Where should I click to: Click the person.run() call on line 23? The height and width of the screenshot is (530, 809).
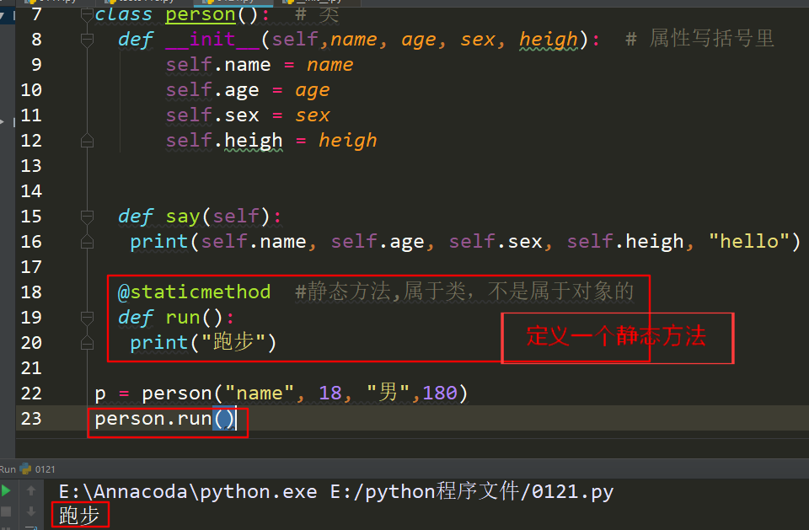[165, 419]
